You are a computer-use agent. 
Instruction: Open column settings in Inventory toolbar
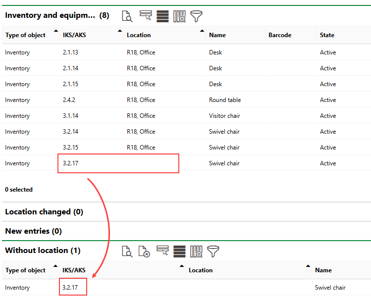[179, 16]
